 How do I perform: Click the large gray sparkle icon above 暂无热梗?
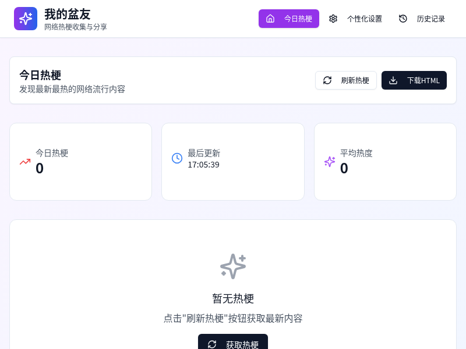233,266
